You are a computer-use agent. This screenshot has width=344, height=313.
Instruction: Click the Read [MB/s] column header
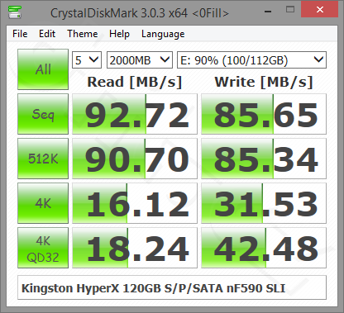(x=135, y=82)
